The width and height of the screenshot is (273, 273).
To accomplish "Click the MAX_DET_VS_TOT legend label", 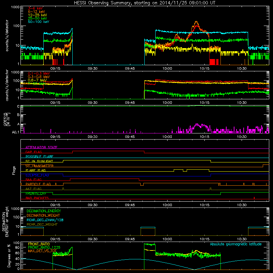I will [x=42, y=251].
